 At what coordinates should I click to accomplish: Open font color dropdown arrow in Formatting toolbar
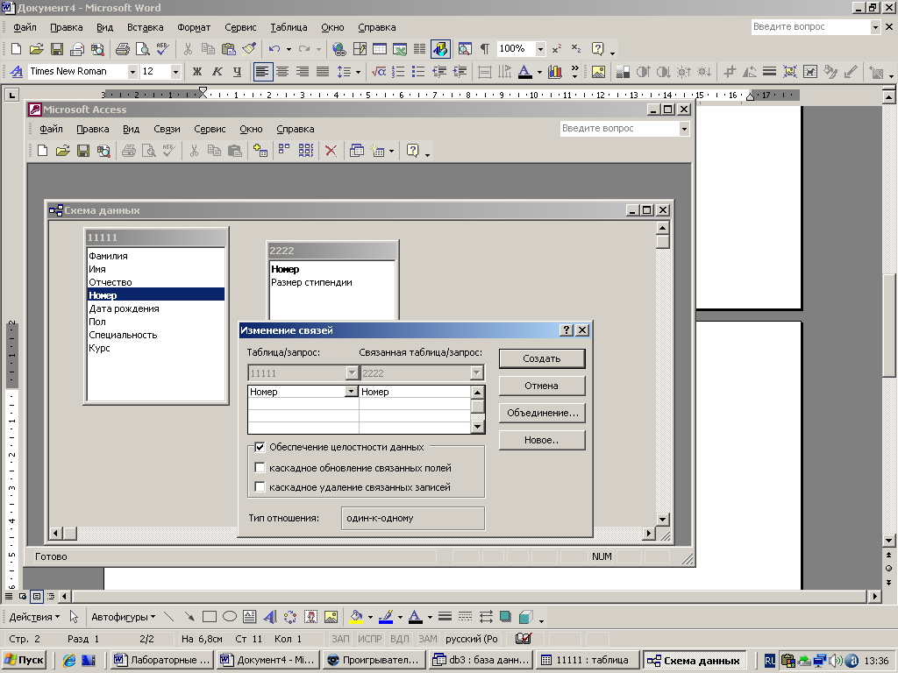539,72
